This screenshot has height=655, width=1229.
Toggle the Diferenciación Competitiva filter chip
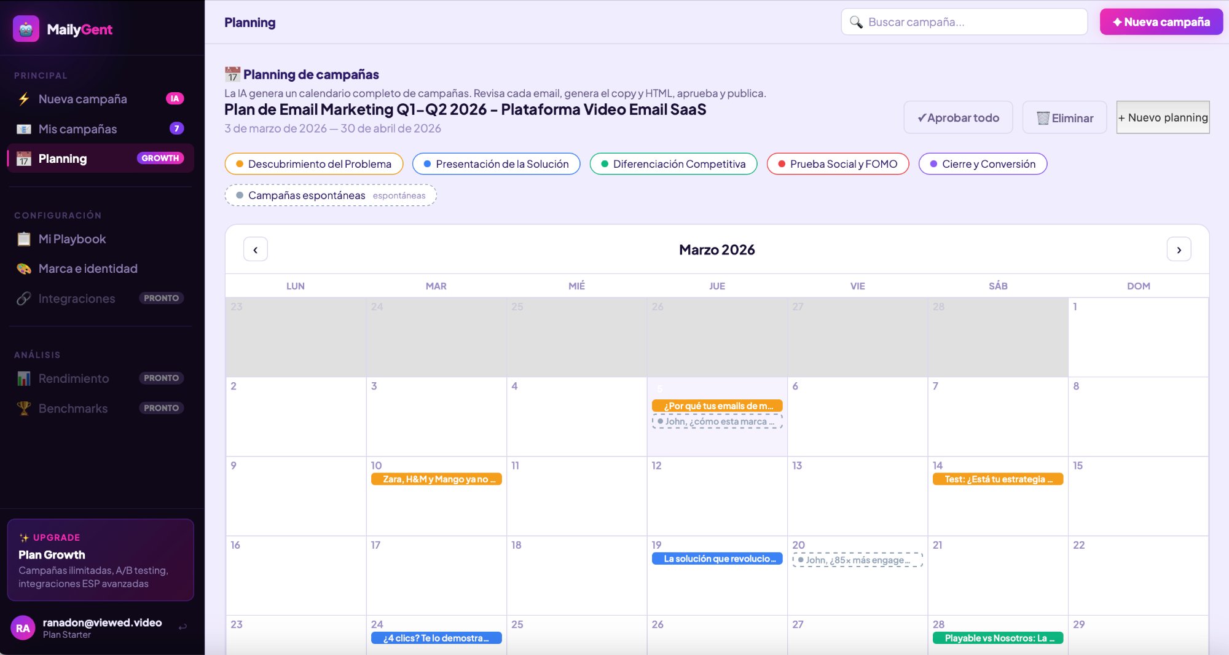(x=673, y=164)
